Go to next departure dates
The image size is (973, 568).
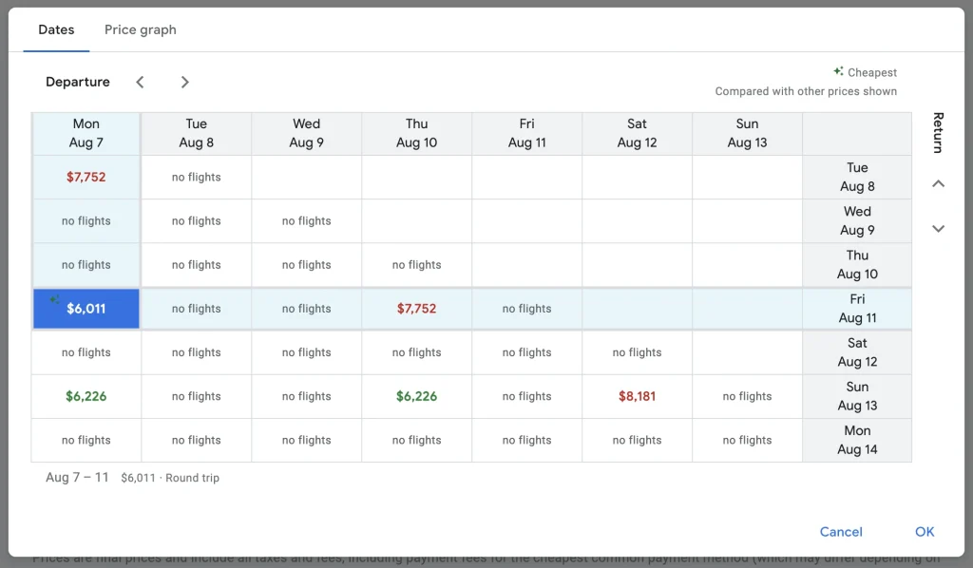pos(184,82)
